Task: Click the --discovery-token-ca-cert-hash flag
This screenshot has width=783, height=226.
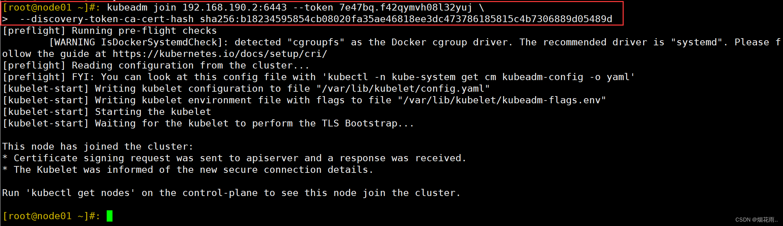Action: pyautogui.click(x=107, y=19)
